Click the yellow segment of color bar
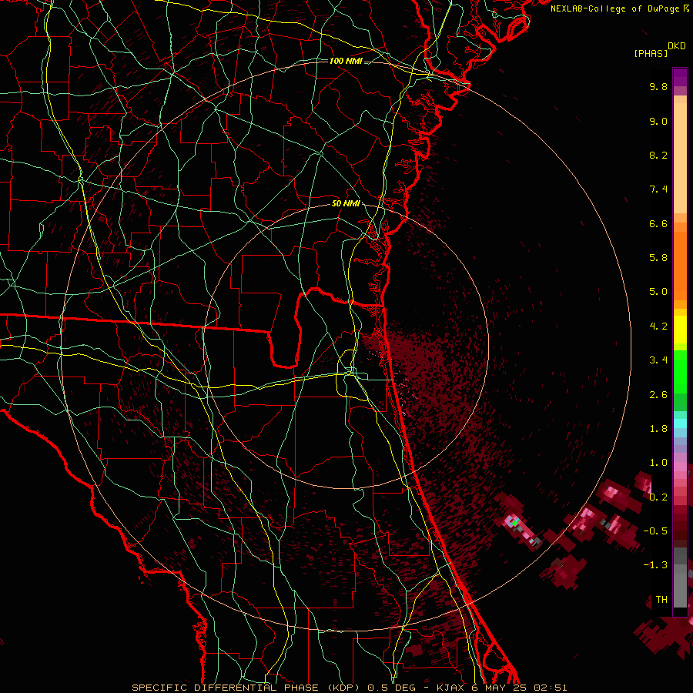The width and height of the screenshot is (693, 693). point(680,330)
